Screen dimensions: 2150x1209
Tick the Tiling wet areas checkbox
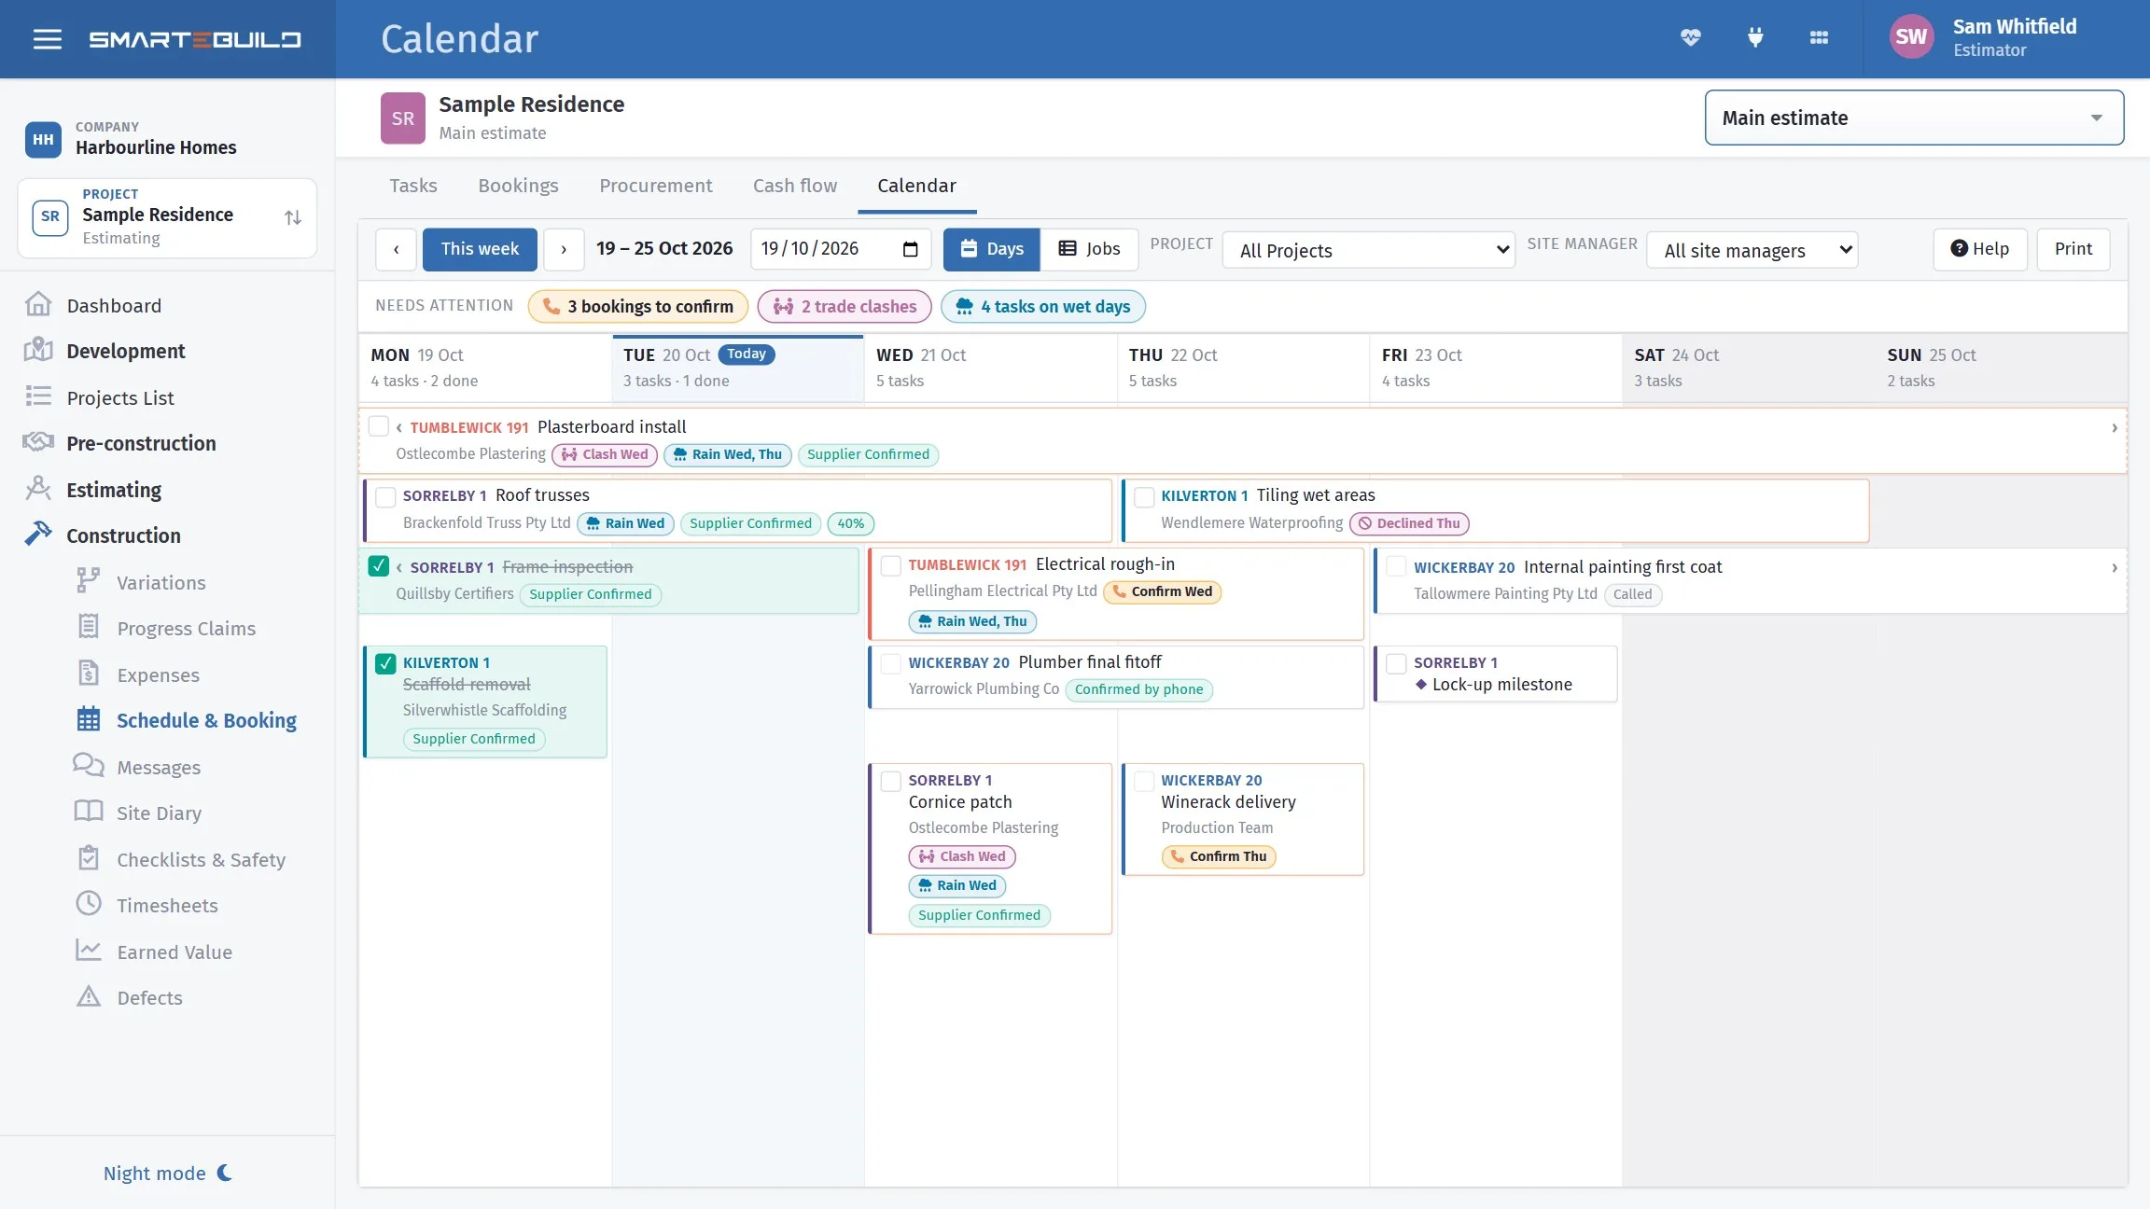pyautogui.click(x=1144, y=496)
